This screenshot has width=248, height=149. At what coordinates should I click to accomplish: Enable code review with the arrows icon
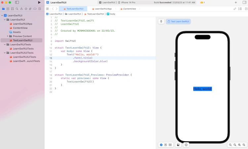(235, 9)
